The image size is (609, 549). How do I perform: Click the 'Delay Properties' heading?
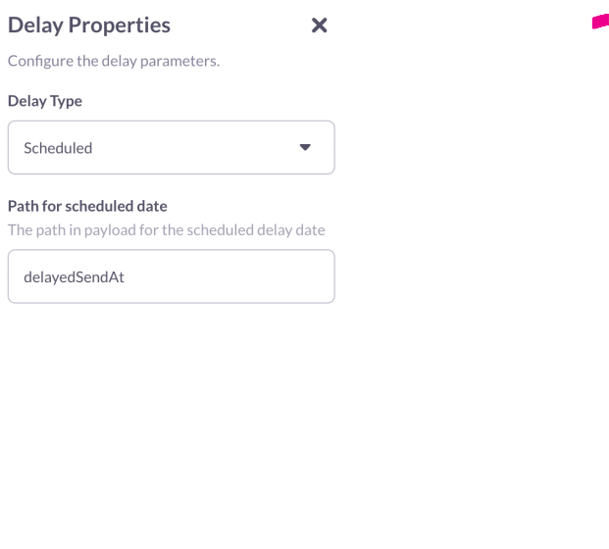pyautogui.click(x=88, y=25)
